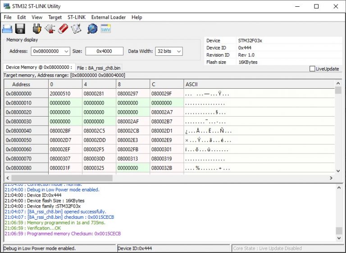This screenshot has width=346, height=253.
Task: Select memory cell 080002FB
Action: pyautogui.click(x=133, y=149)
